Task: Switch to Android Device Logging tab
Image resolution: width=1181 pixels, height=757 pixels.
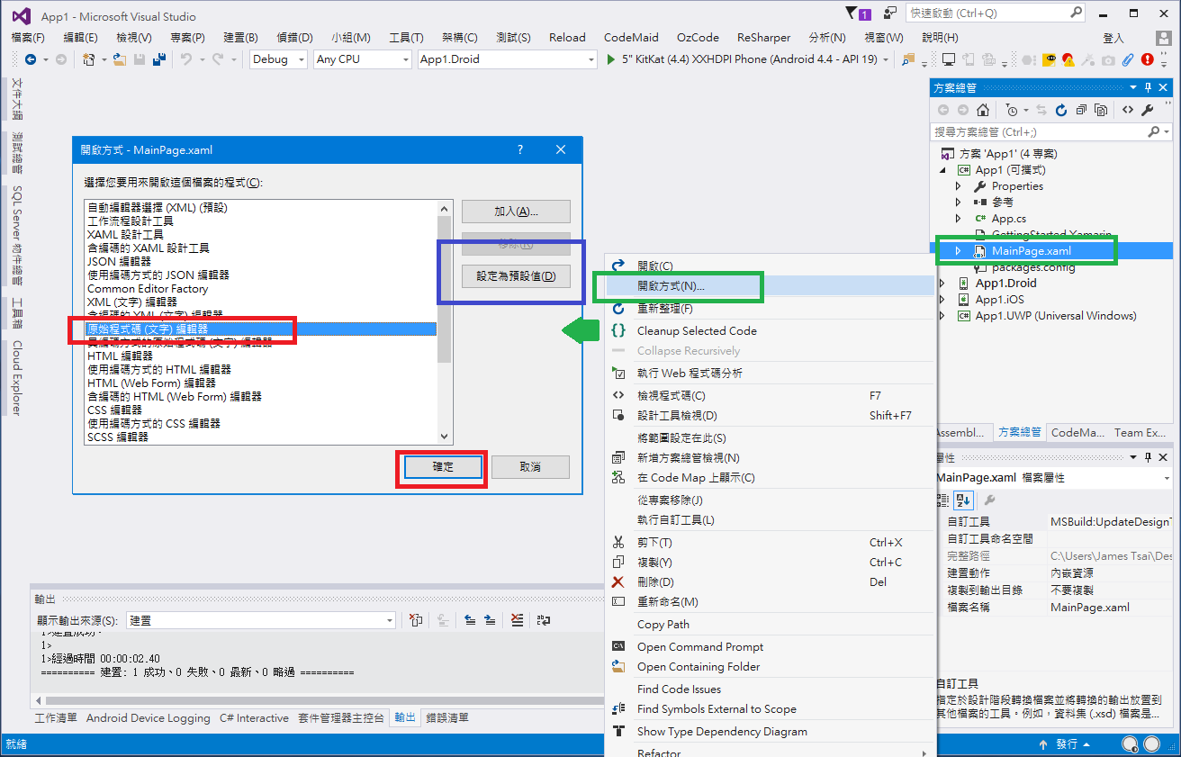Action: coord(149,718)
